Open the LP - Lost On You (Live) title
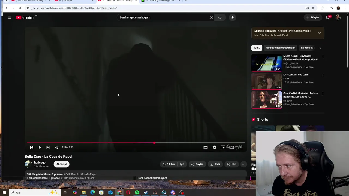Image resolution: width=349 pixels, height=196 pixels. coord(296,75)
